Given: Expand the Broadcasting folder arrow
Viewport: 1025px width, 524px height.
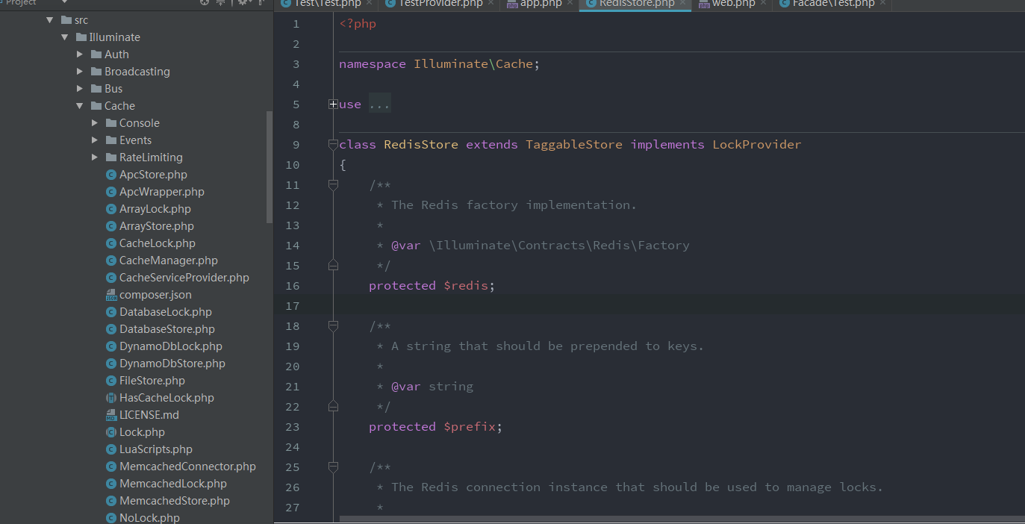Looking at the screenshot, I should (x=80, y=72).
